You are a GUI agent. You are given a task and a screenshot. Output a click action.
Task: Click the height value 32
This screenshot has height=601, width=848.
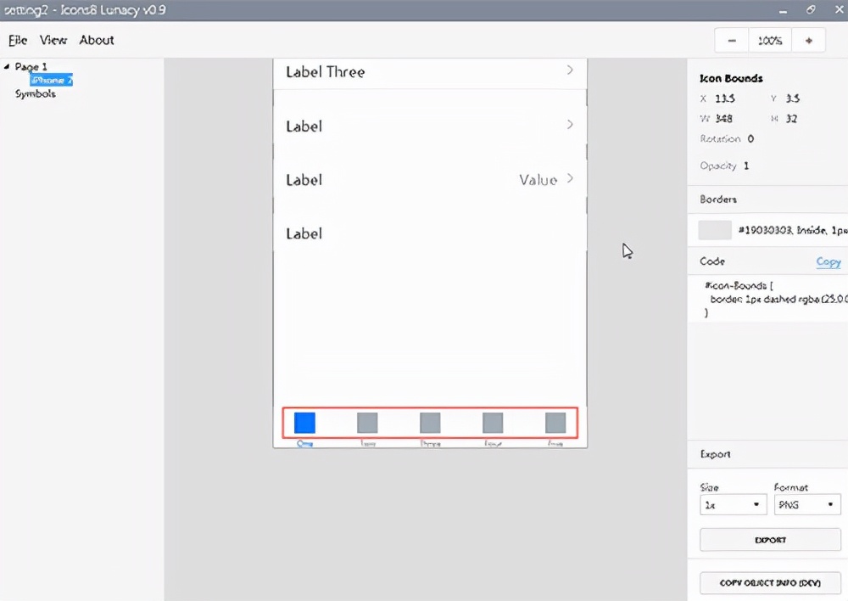[x=791, y=119]
